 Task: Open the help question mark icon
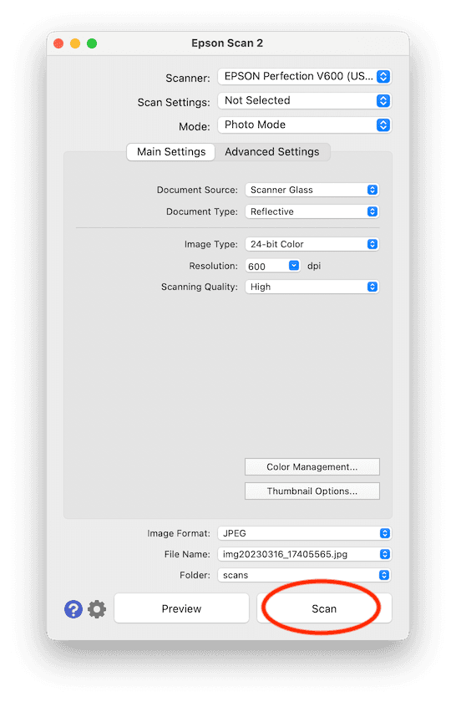point(73,609)
